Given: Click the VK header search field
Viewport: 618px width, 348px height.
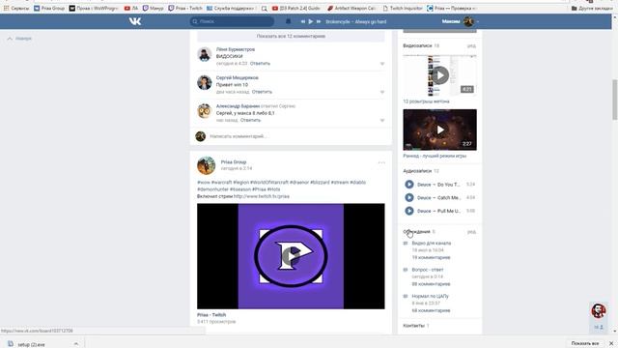Looking at the screenshot, I should point(232,21).
